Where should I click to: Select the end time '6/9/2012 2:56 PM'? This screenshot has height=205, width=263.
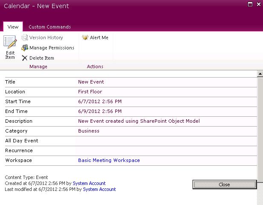[x=100, y=111]
